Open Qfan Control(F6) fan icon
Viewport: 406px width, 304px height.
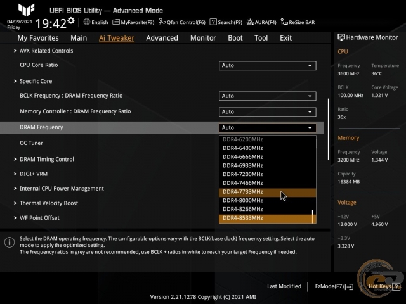click(x=162, y=22)
